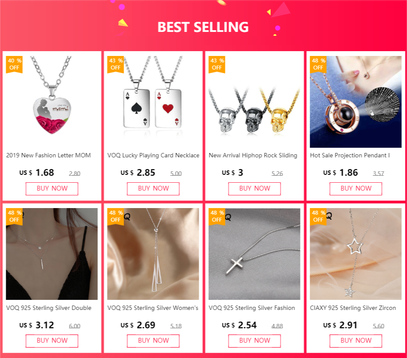
Task: Buy the Hot Sale Projection Pendant
Action: pos(356,188)
